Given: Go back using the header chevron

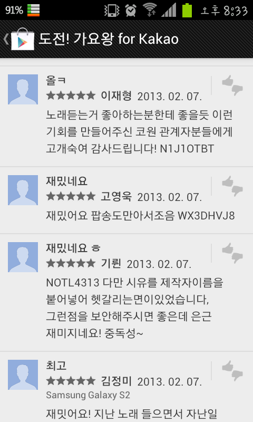Looking at the screenshot, I should coord(6,39).
